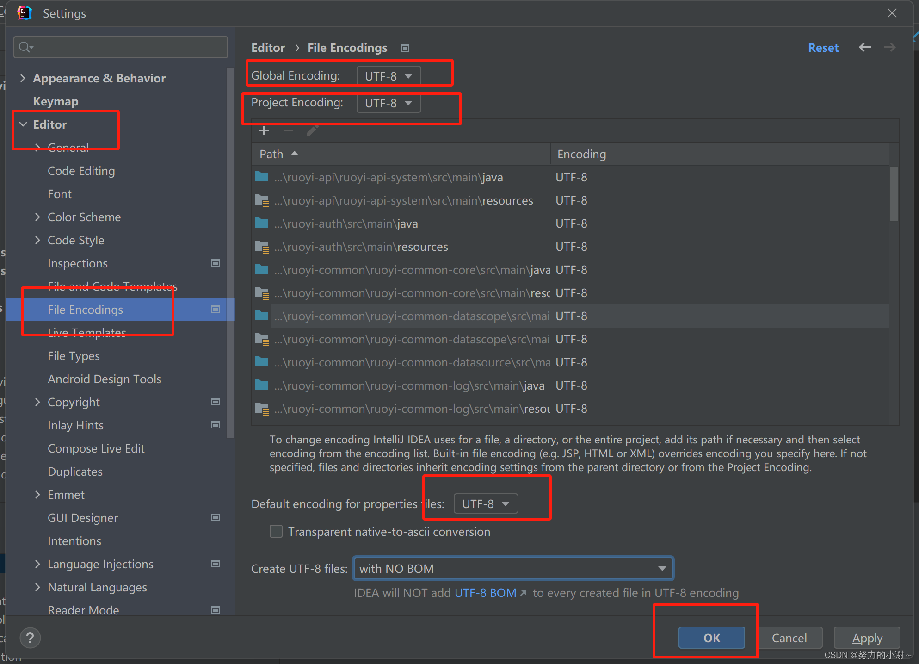
Task: Click the forward navigation arrow
Action: [x=889, y=47]
